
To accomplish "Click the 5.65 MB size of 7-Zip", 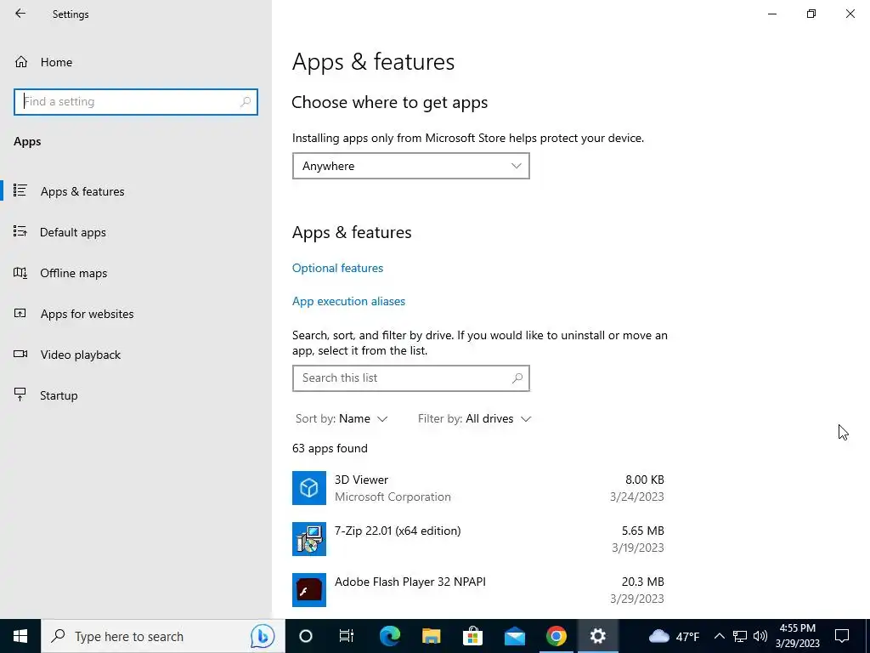I will 642,531.
